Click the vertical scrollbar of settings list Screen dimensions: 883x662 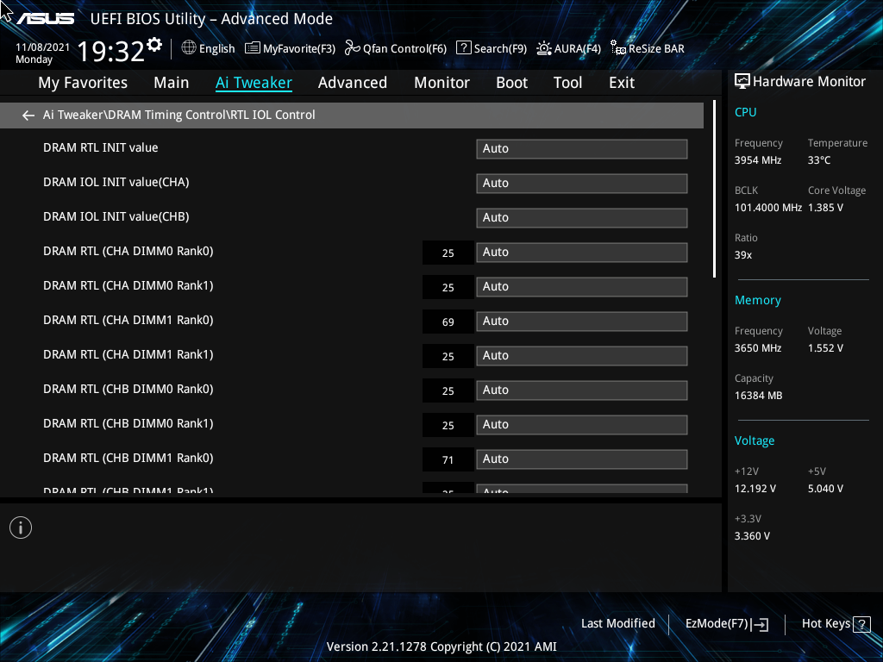tap(715, 189)
